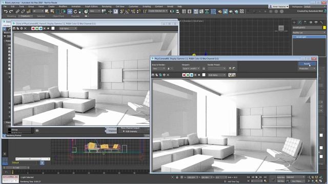The width and height of the screenshot is (328, 184).
Task: Open RGB Alpha dropdown in Clone window
Action: tap(68, 28)
